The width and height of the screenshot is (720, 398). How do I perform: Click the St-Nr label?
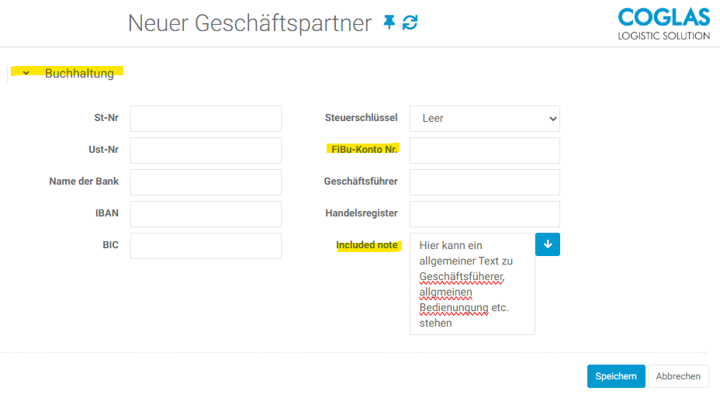pos(106,117)
